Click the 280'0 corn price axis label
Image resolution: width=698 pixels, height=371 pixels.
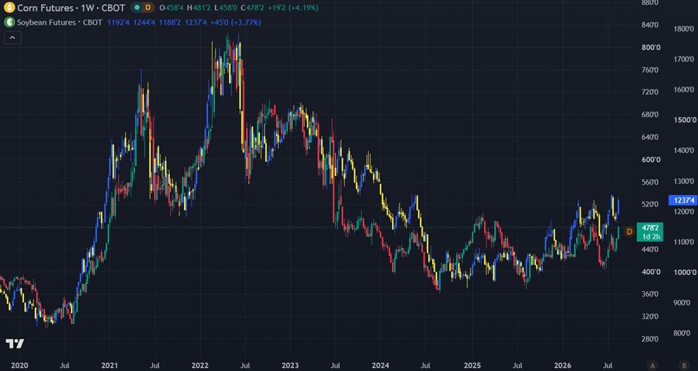(651, 339)
